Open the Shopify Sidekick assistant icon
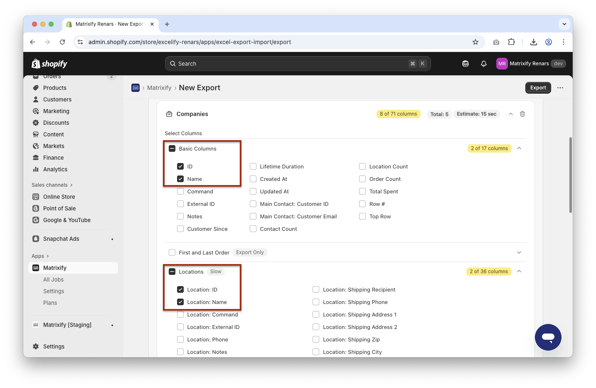596x388 pixels. click(x=465, y=64)
